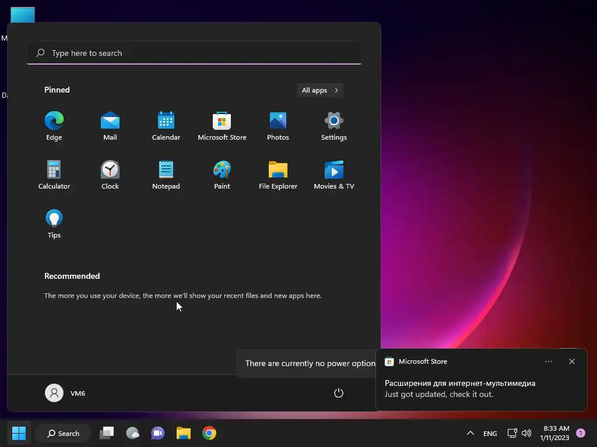The image size is (597, 447).
Task: Focus the 'Type here to search' field
Action: click(194, 53)
